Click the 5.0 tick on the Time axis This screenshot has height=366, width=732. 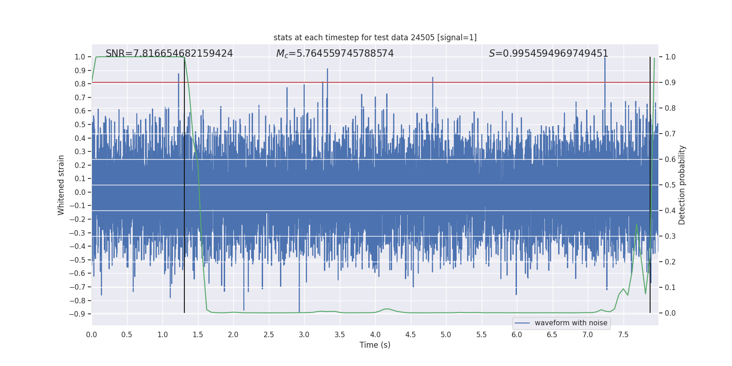446,334
